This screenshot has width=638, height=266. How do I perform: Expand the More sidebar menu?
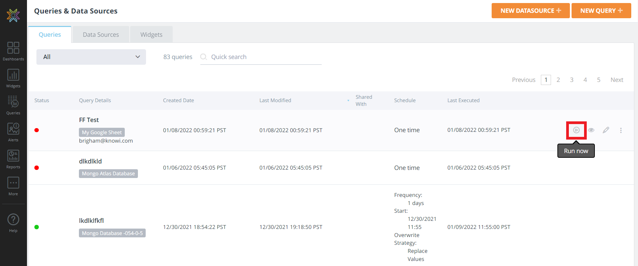pos(13,186)
